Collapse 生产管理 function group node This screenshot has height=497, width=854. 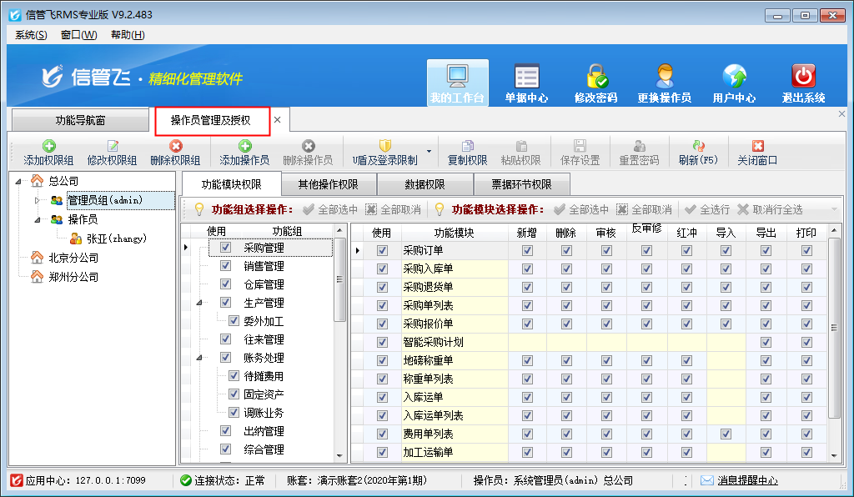[x=198, y=303]
